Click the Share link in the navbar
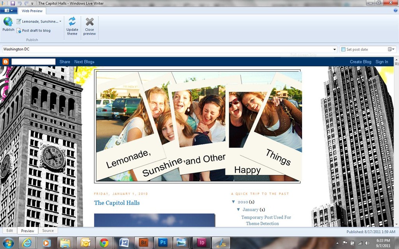Viewport: 399px width, 249px height. pyautogui.click(x=65, y=62)
